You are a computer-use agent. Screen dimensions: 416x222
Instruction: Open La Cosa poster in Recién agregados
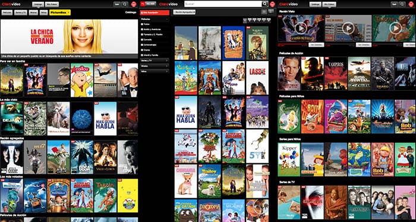[x=82, y=157]
